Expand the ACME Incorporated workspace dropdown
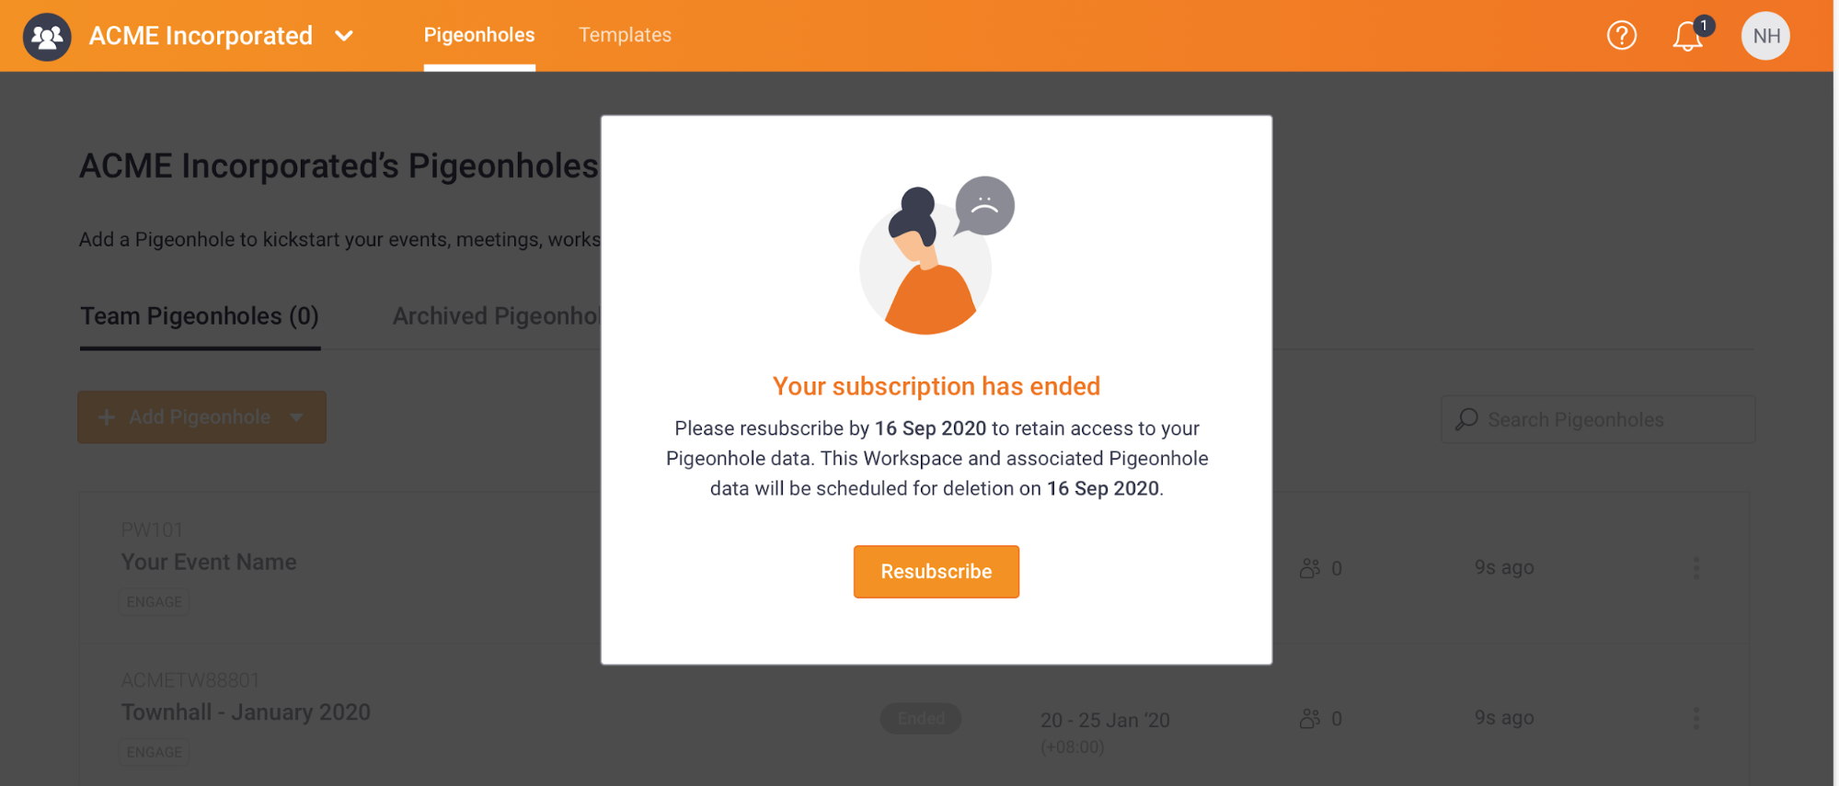The image size is (1839, 786). click(x=344, y=36)
